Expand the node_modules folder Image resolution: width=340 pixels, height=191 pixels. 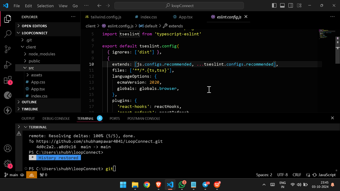(x=48, y=54)
